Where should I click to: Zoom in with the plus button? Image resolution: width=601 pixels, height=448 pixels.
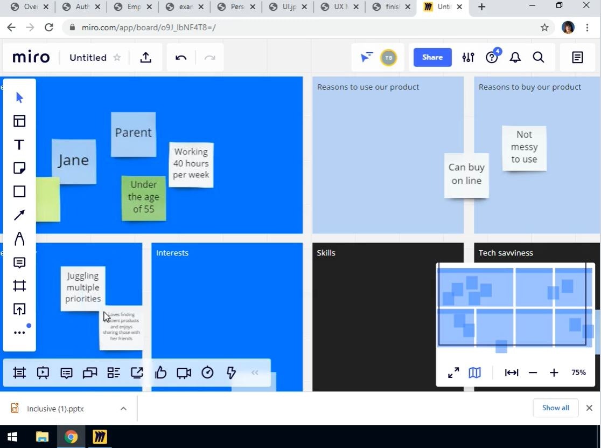click(x=554, y=373)
